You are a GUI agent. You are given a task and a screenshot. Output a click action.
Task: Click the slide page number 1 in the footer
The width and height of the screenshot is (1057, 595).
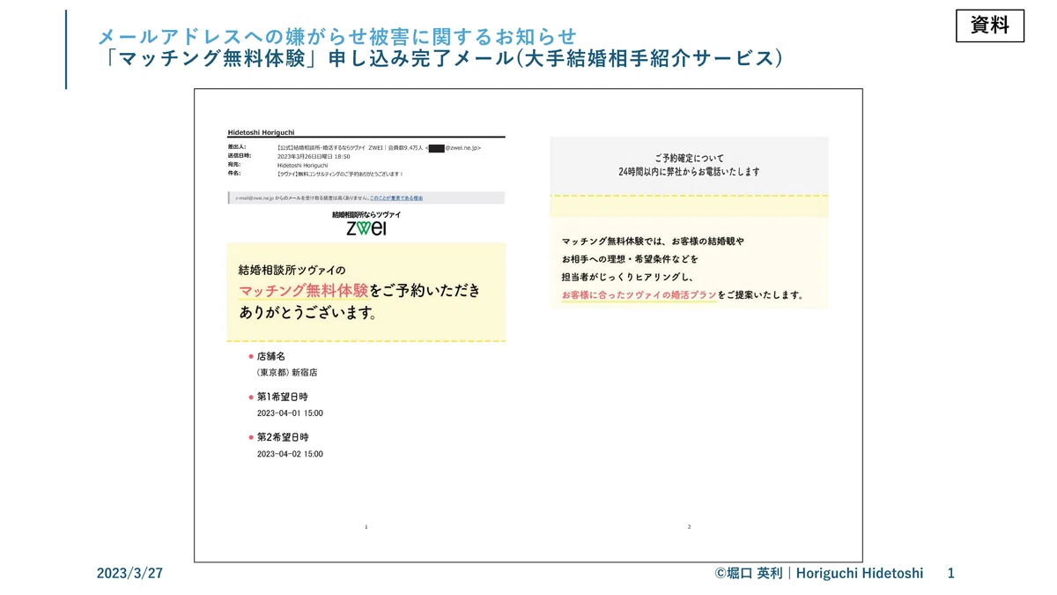point(950,573)
